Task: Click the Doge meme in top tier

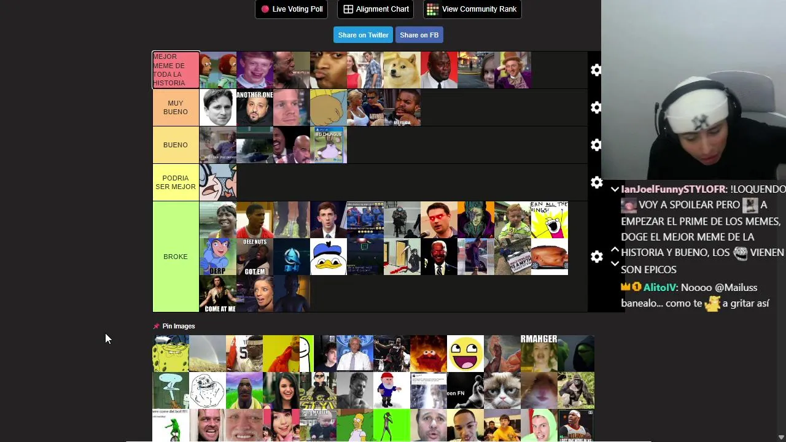Action: pyautogui.click(x=402, y=70)
